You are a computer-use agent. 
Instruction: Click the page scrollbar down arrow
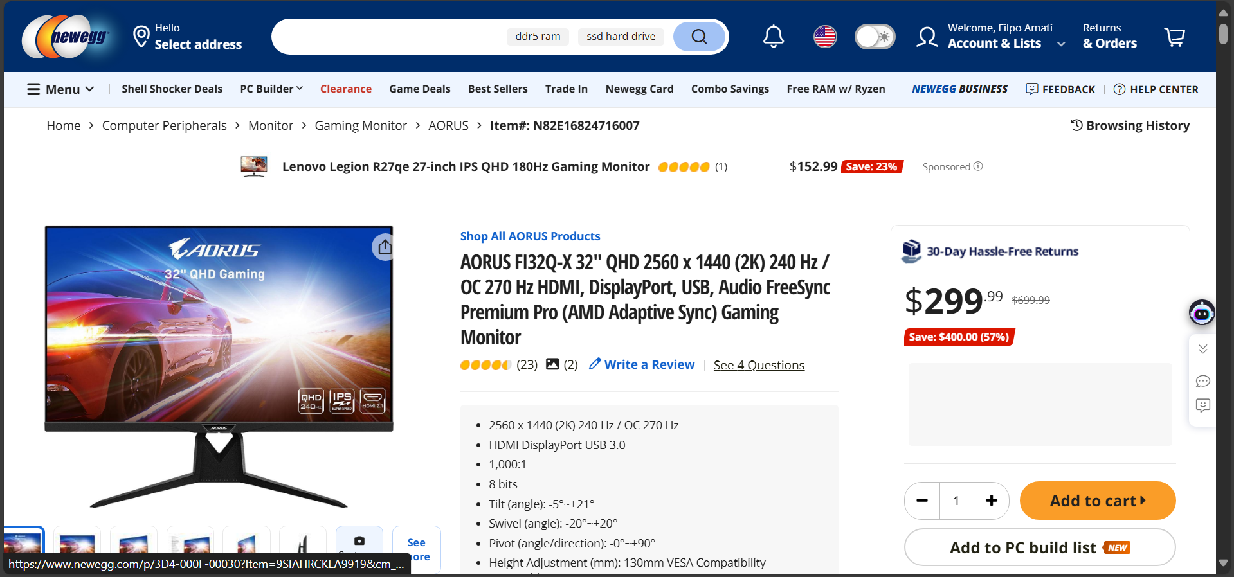1223,563
